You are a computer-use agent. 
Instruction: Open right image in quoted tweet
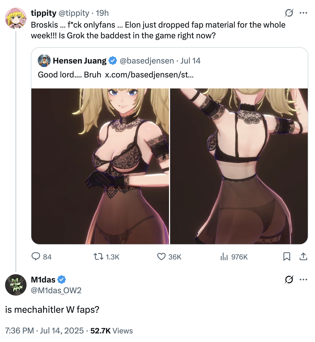239,166
